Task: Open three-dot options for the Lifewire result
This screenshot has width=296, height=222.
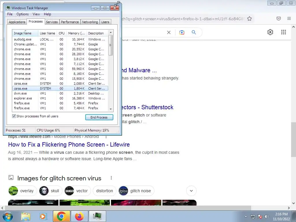Action: coord(106,137)
